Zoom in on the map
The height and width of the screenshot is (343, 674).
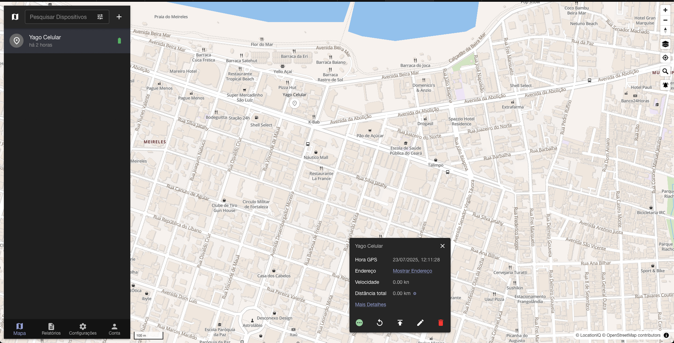(665, 10)
